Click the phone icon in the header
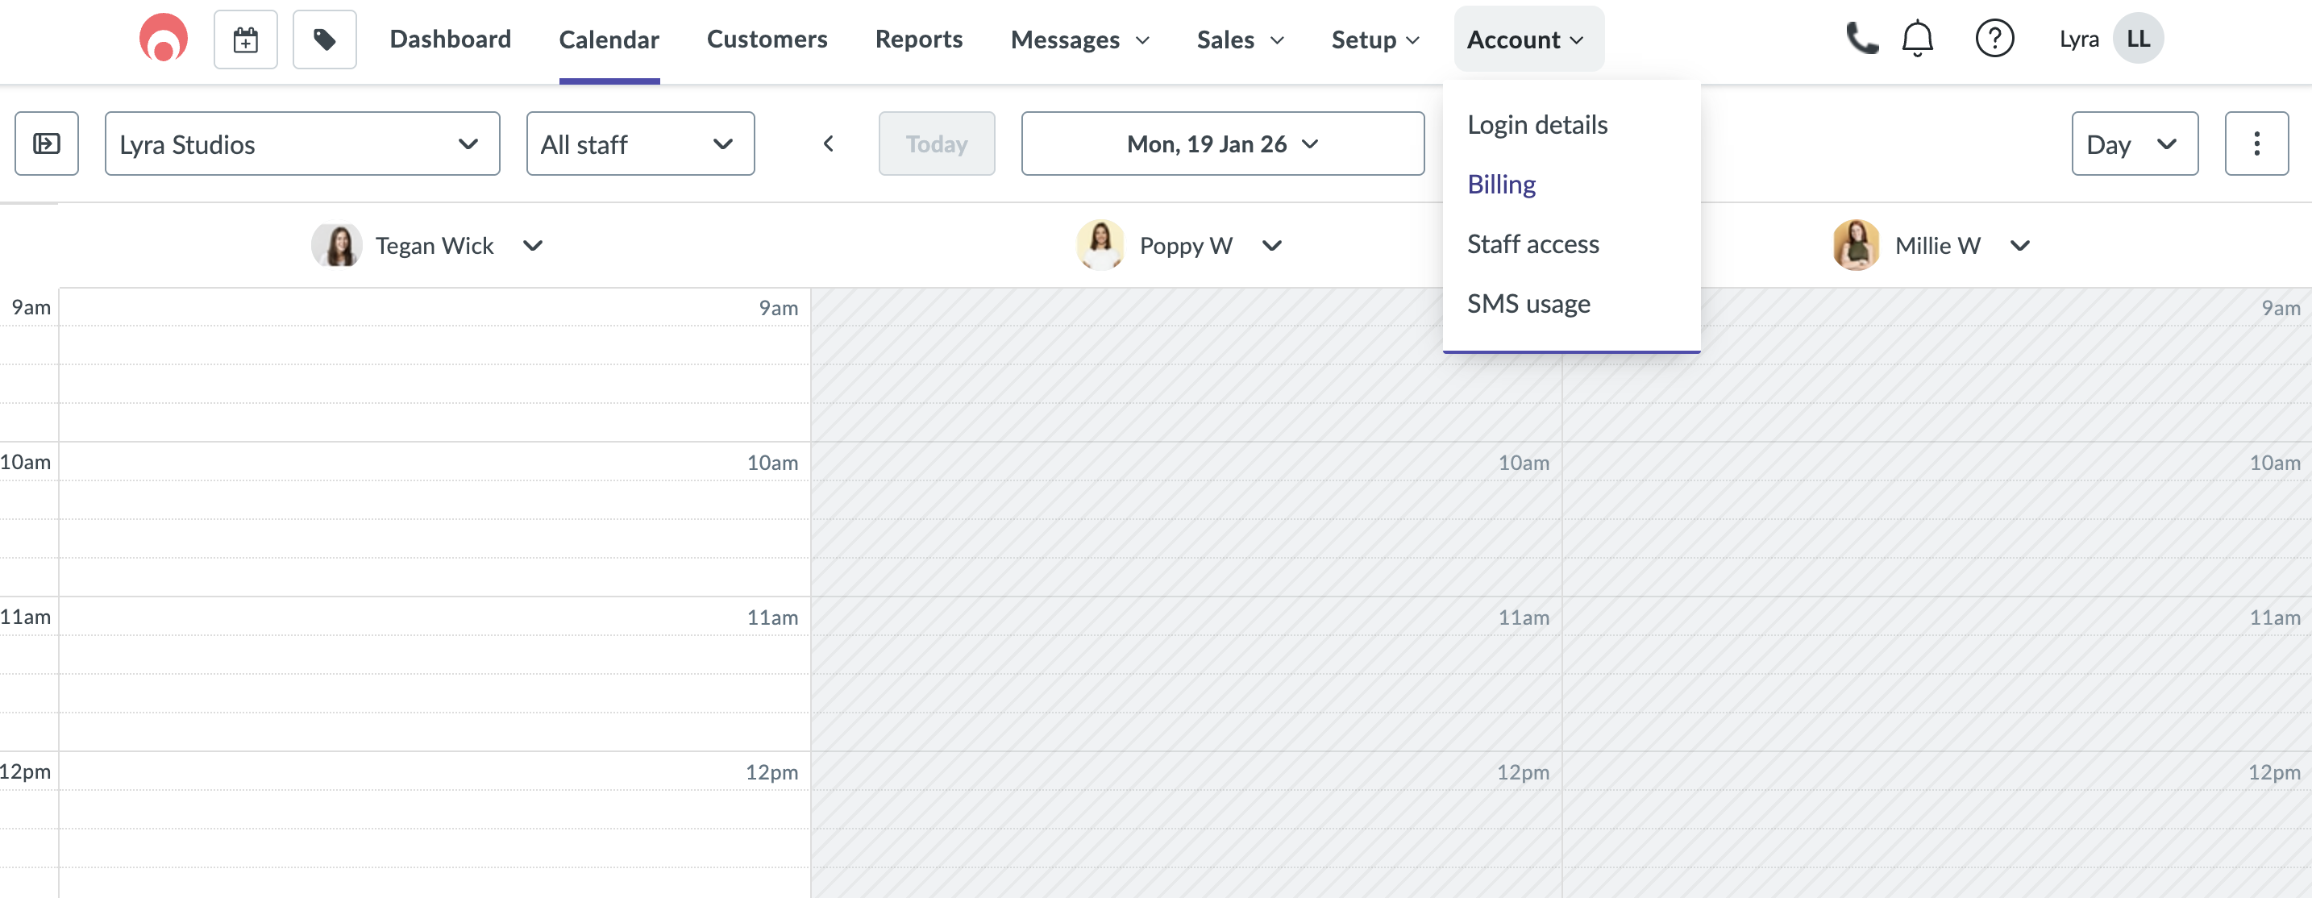 [x=1861, y=39]
